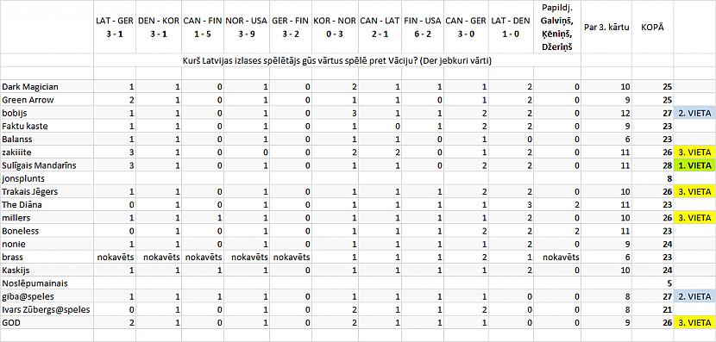This screenshot has height=342, width=716.
Task: Select the Papildj. Galviņš, Ķēniņš, Džeriņš header
Action: click(557, 27)
